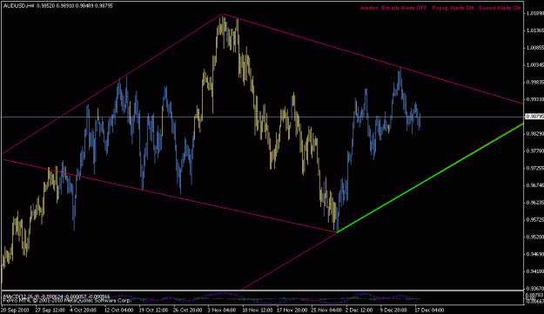Click the '26 Oct 20:00' date label
Image resolution: width=544 pixels, height=314 pixels.
click(188, 310)
